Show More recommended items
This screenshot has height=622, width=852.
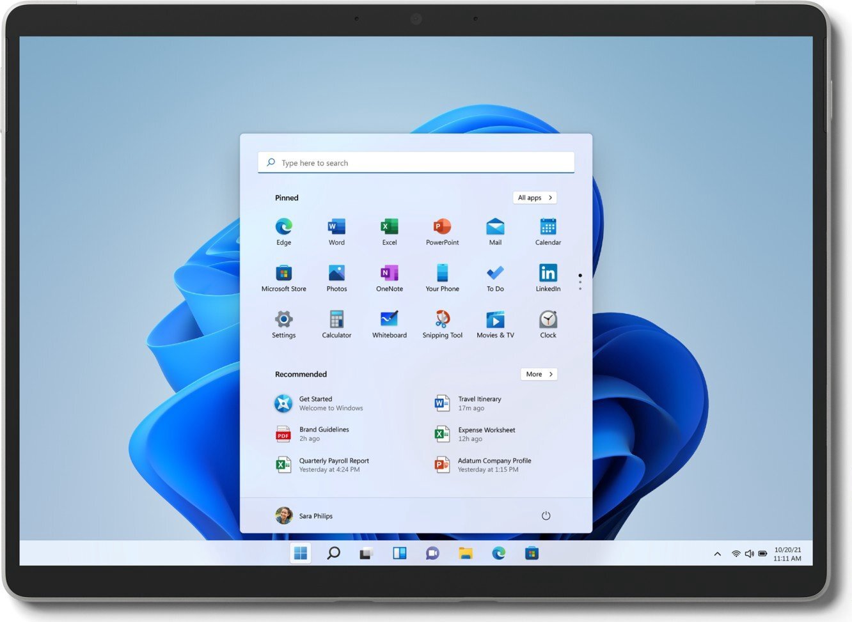[539, 374]
